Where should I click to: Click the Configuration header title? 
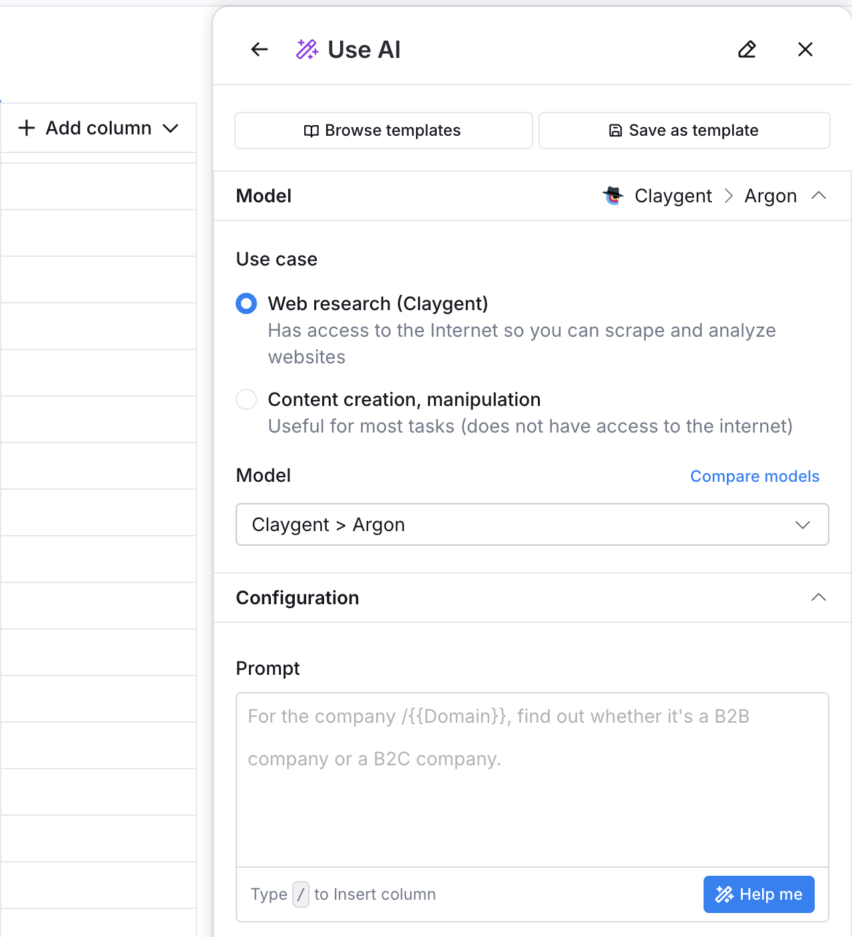[298, 598]
